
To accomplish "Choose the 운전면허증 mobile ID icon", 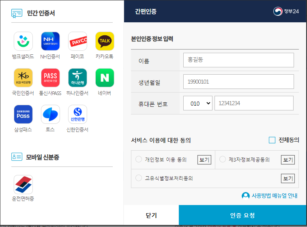I will coord(23,184).
